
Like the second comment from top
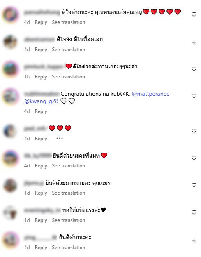click(194, 42)
